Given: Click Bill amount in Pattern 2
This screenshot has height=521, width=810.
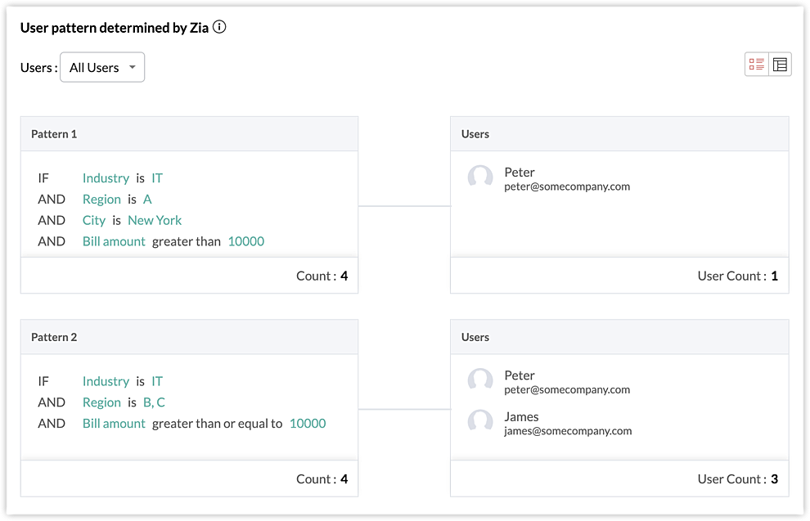Looking at the screenshot, I should 114,424.
